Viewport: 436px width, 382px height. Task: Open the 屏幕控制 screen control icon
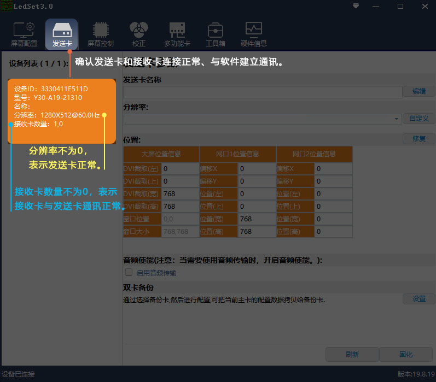(100, 34)
